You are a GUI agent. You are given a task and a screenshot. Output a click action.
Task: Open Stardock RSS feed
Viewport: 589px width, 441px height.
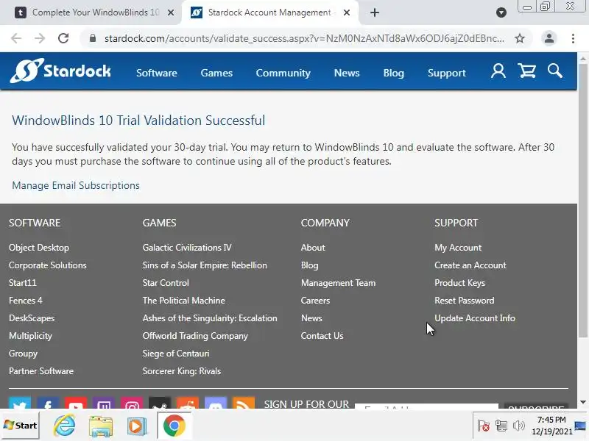pyautogui.click(x=244, y=403)
